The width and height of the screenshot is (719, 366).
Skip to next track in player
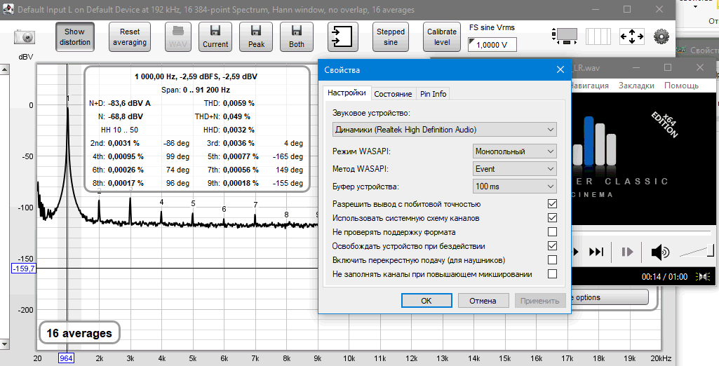[596, 252]
